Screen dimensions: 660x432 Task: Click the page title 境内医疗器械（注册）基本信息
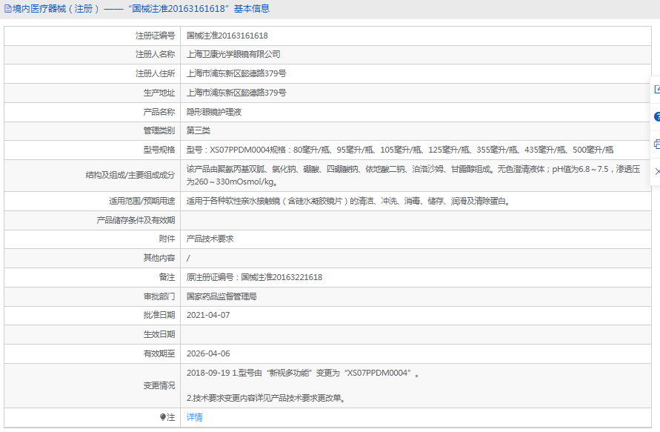pyautogui.click(x=141, y=9)
